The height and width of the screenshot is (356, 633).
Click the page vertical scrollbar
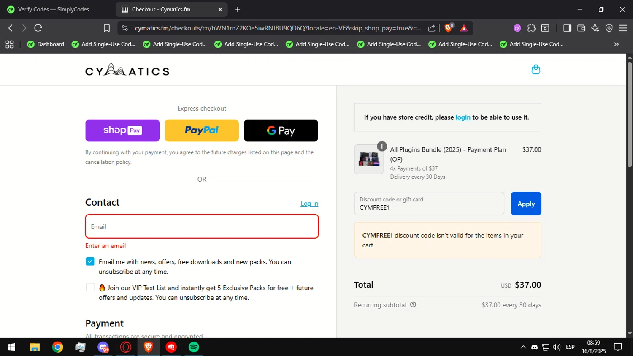pos(630,114)
